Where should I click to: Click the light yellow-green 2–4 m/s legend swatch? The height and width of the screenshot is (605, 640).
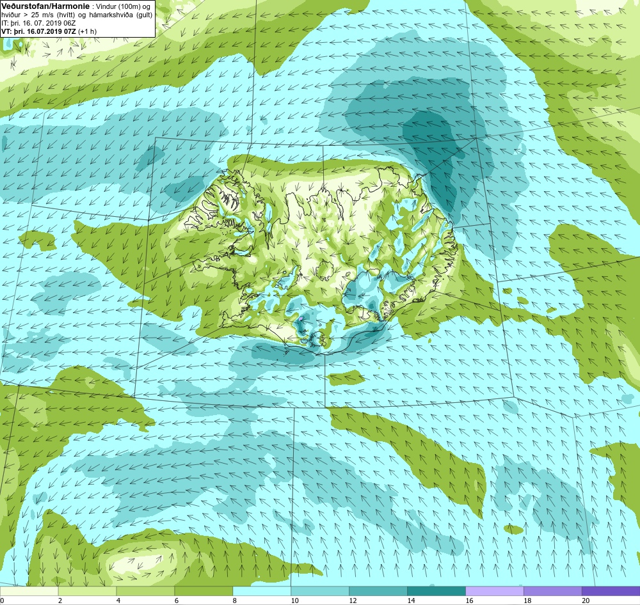87,591
